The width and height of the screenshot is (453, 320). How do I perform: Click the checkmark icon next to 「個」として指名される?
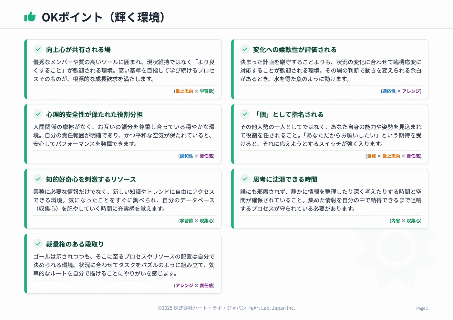pos(244,114)
